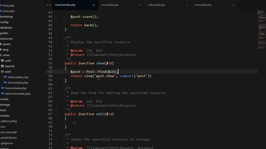Open index.blade.php from sidebar tree
The image size is (266, 149).
pyautogui.click(x=18, y=77)
